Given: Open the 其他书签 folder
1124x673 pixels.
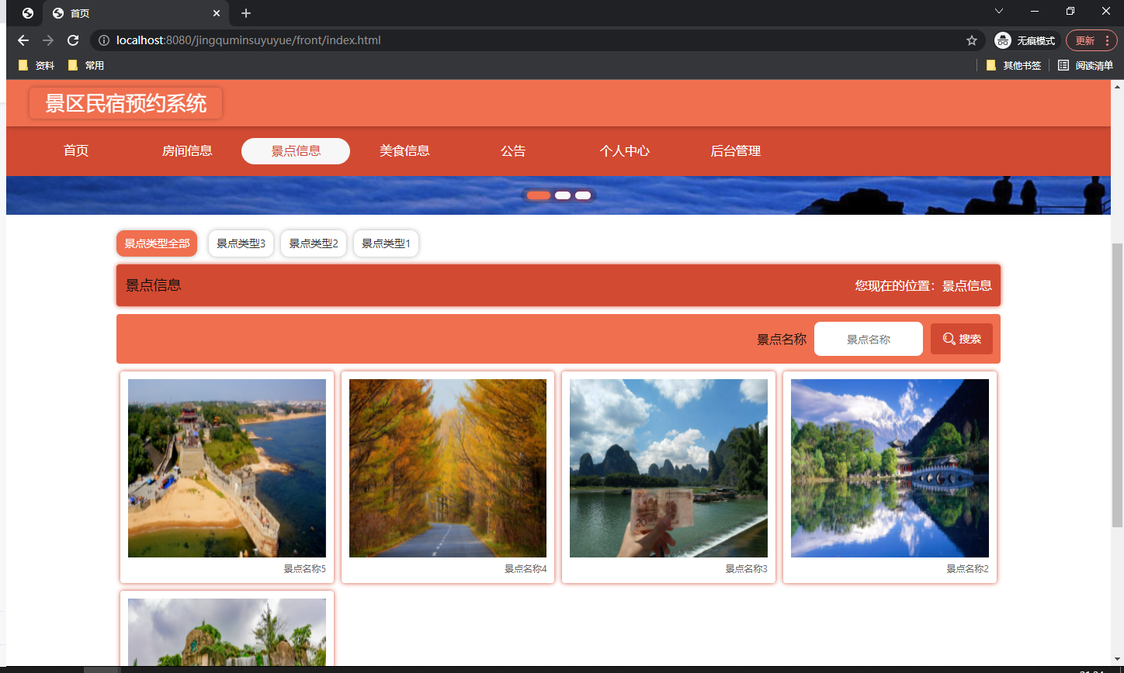Looking at the screenshot, I should tap(1014, 66).
